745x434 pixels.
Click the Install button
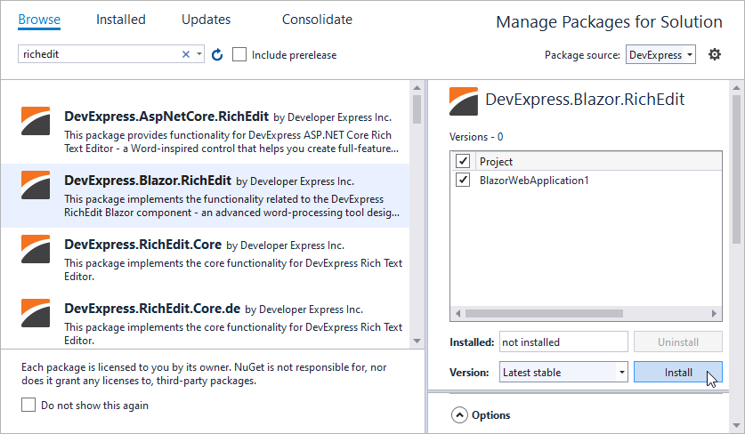pos(678,373)
